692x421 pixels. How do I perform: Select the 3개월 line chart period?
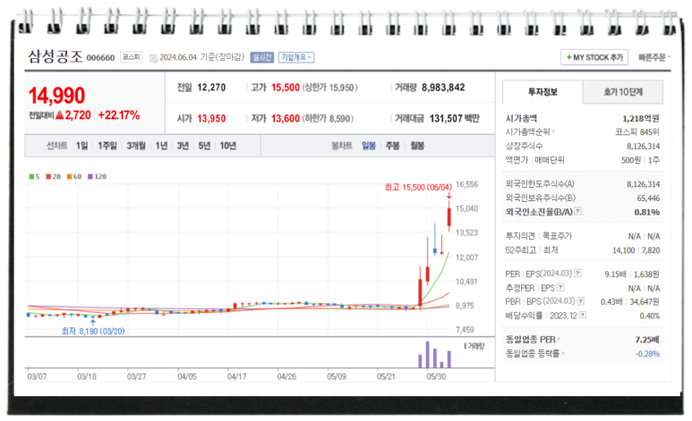click(x=136, y=146)
